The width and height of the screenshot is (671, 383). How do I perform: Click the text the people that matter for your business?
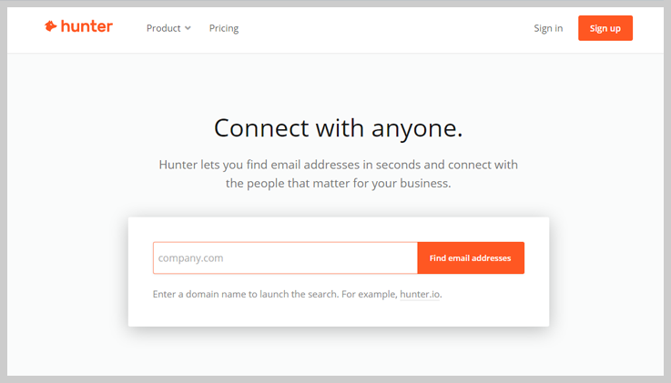[x=338, y=184]
